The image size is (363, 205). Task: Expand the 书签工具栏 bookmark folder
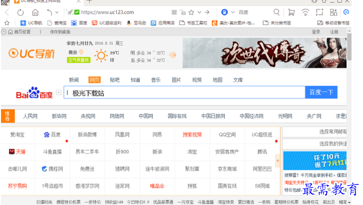pos(193,23)
